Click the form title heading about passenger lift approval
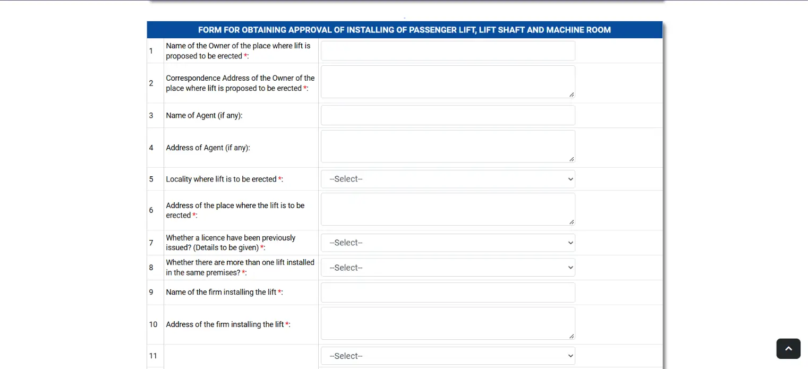Viewport: 808px width, 369px height. click(x=404, y=30)
